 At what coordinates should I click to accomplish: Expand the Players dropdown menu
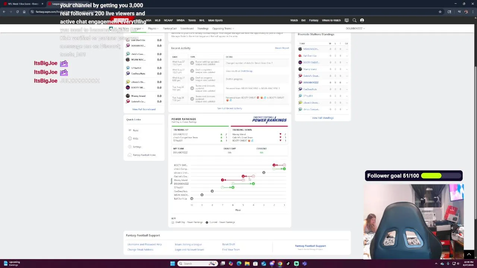pyautogui.click(x=153, y=29)
